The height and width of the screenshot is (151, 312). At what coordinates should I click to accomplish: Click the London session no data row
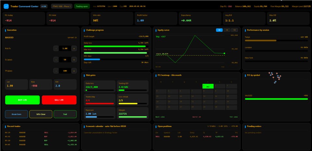[x=276, y=47]
